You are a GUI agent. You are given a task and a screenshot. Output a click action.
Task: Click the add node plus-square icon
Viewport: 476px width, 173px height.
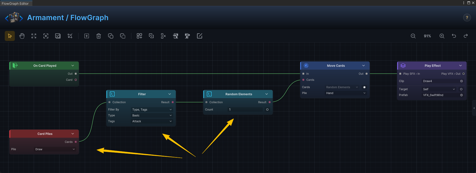87,36
